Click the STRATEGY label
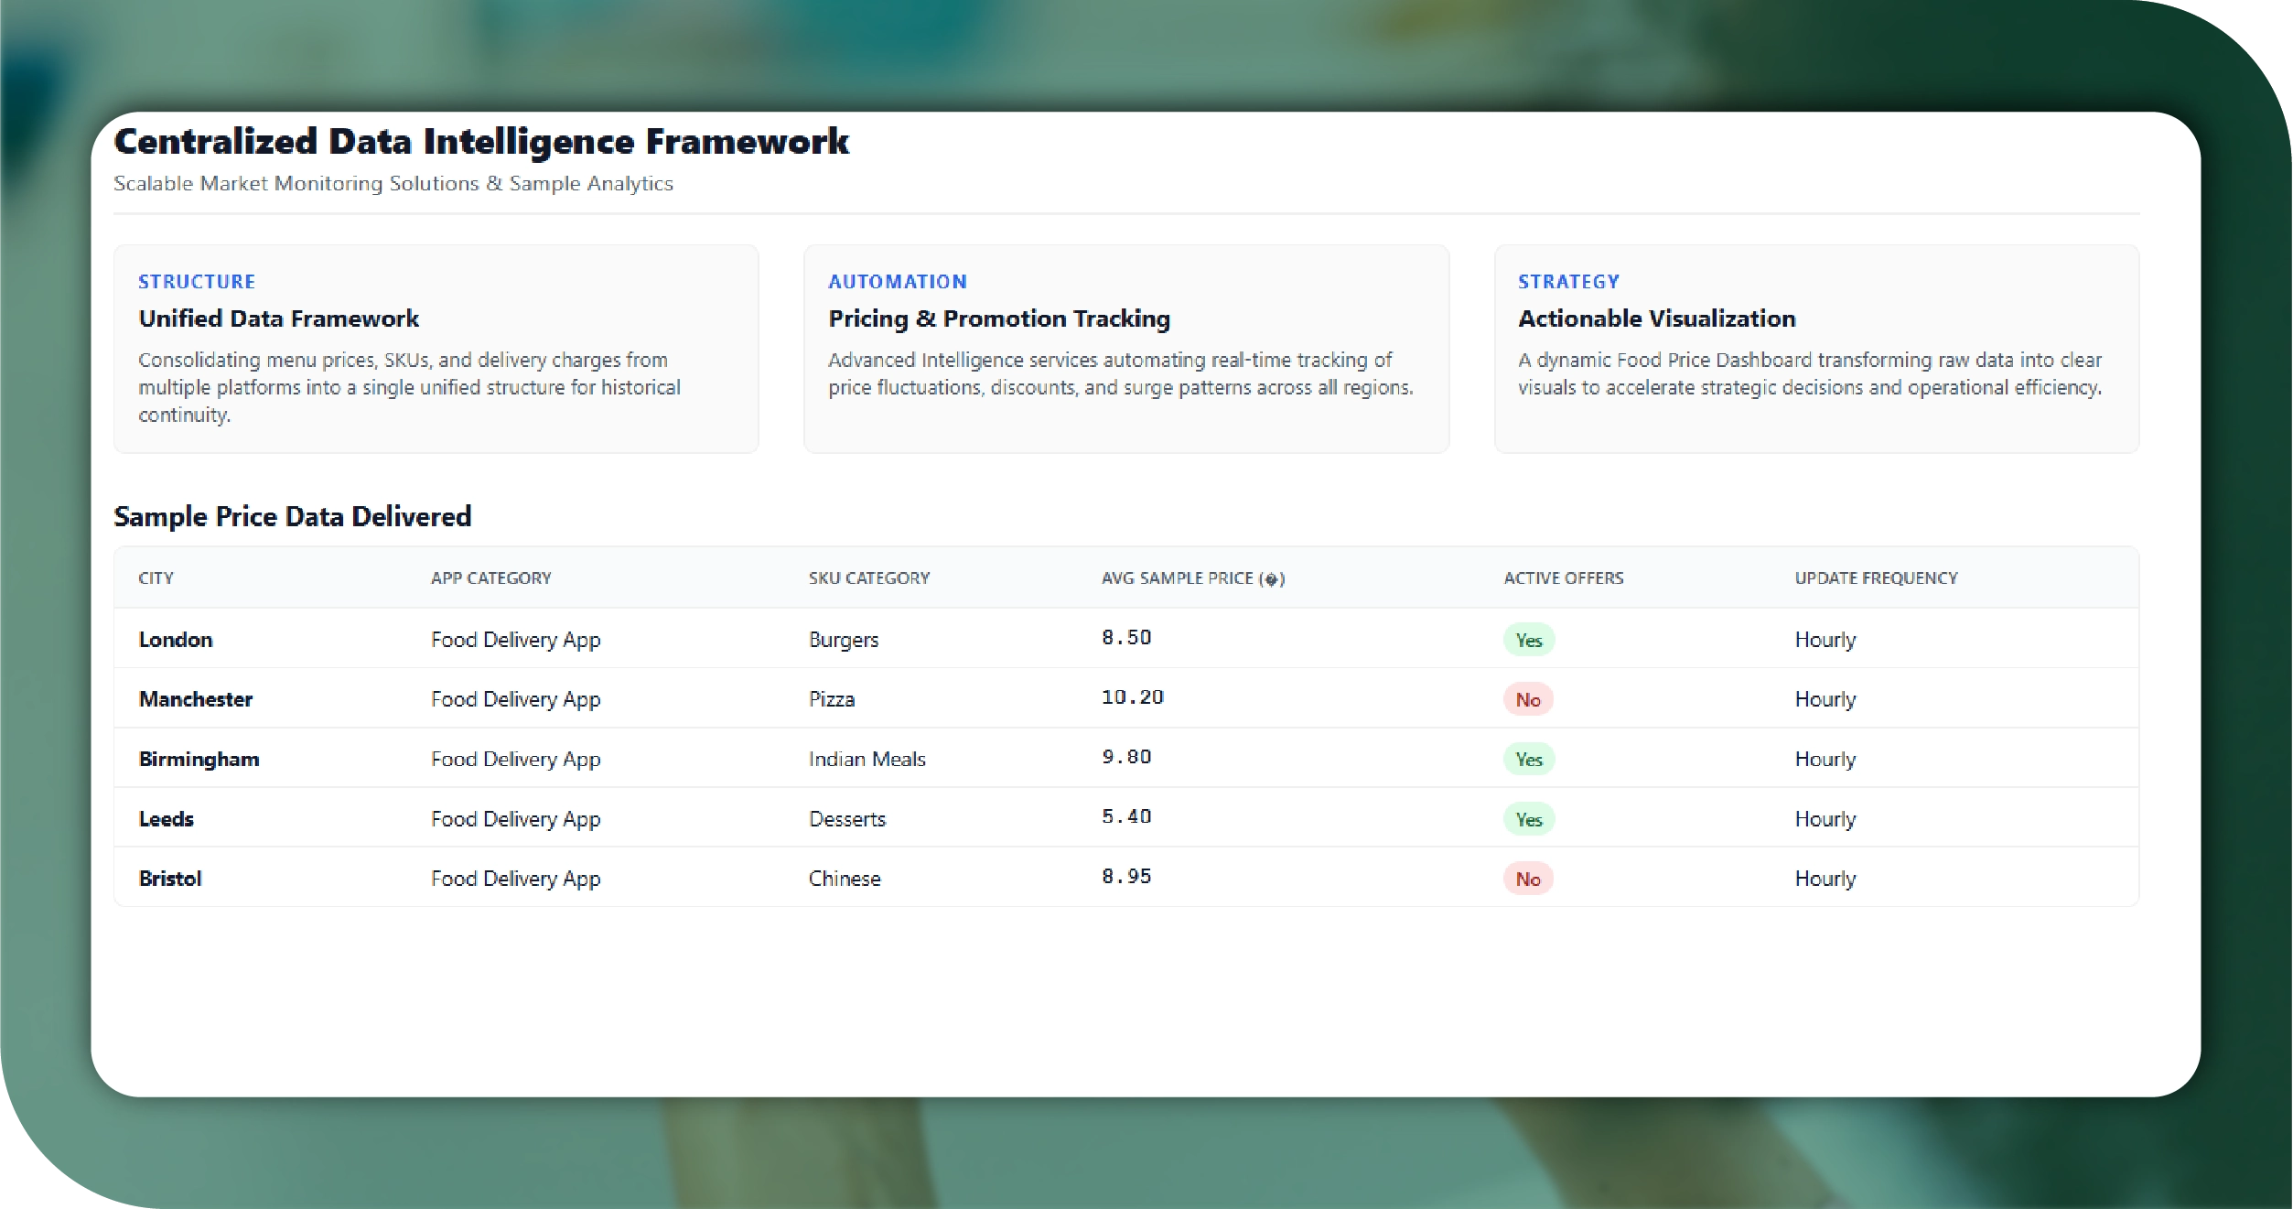The height and width of the screenshot is (1209, 2293). click(1568, 282)
